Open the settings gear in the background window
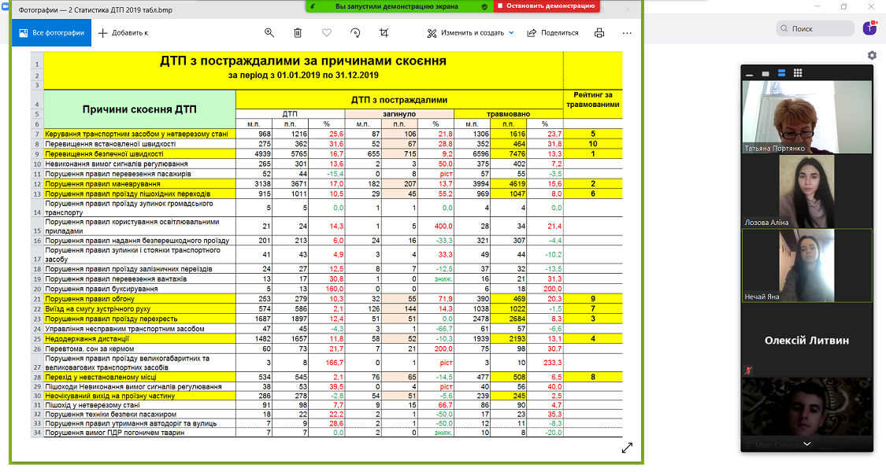Image resolution: width=886 pixels, height=472 pixels. (872, 55)
